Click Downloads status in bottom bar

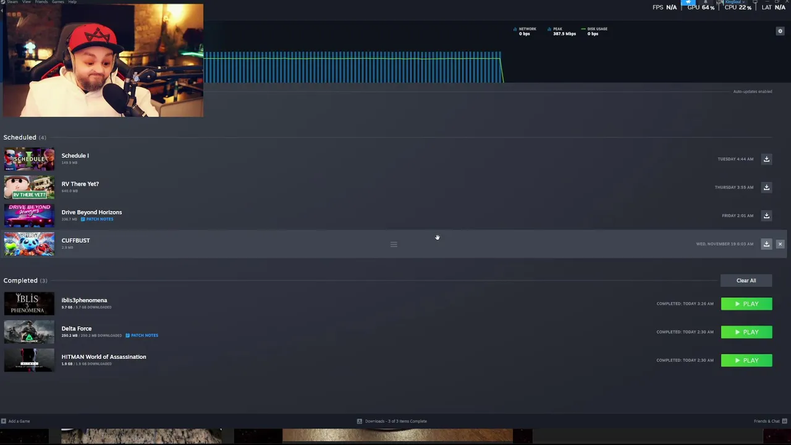coord(392,422)
